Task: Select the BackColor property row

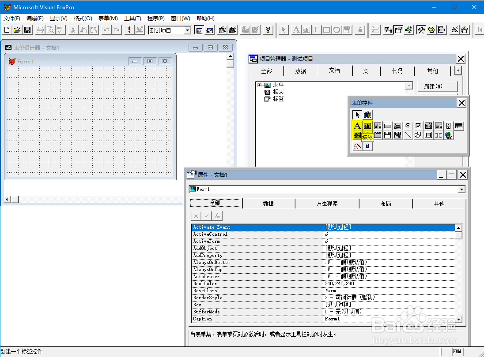Action: (x=323, y=284)
